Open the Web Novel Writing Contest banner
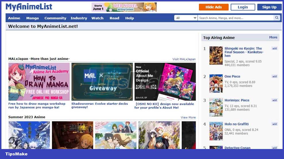Viewport: 284px width, 159px height. point(124,7)
